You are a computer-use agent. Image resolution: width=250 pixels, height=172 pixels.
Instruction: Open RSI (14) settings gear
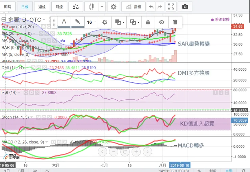[31, 93]
